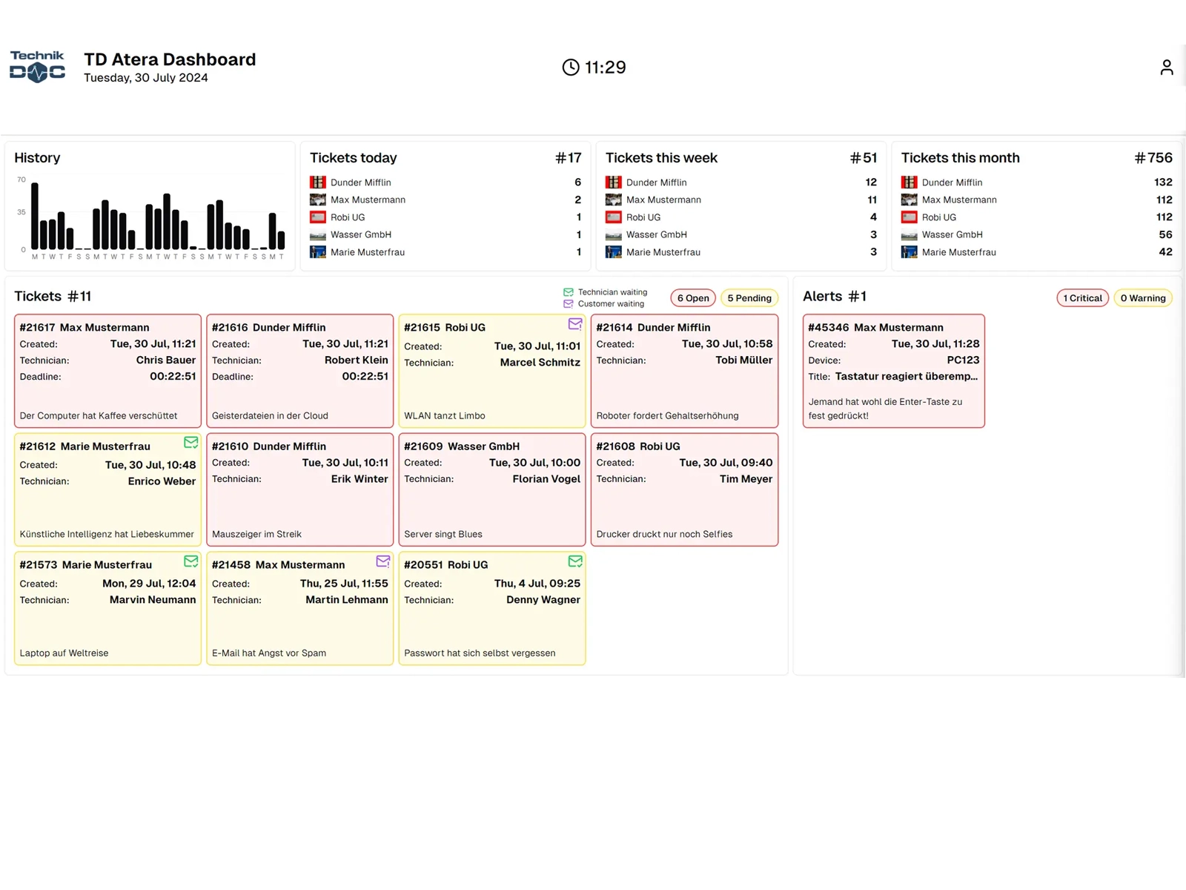Screen dimensions: 1186x890
Task: Open the user profile icon
Action: (x=1166, y=67)
